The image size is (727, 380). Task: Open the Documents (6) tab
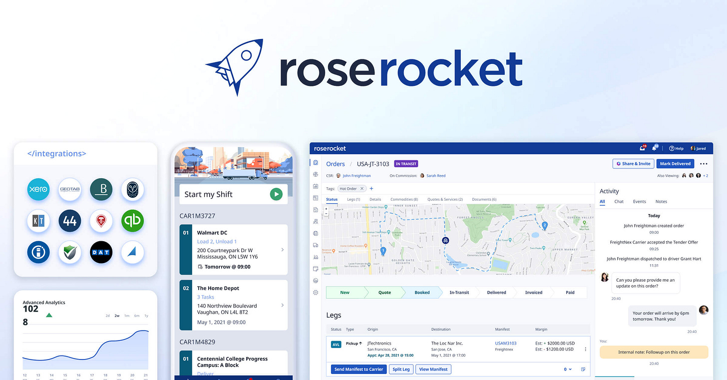484,199
